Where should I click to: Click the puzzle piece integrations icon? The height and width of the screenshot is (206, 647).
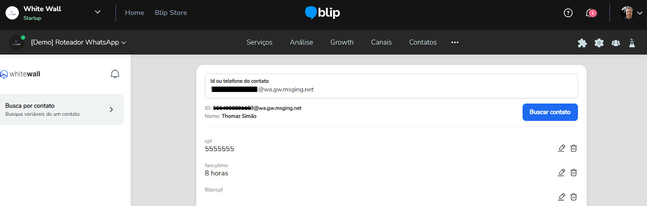(582, 43)
